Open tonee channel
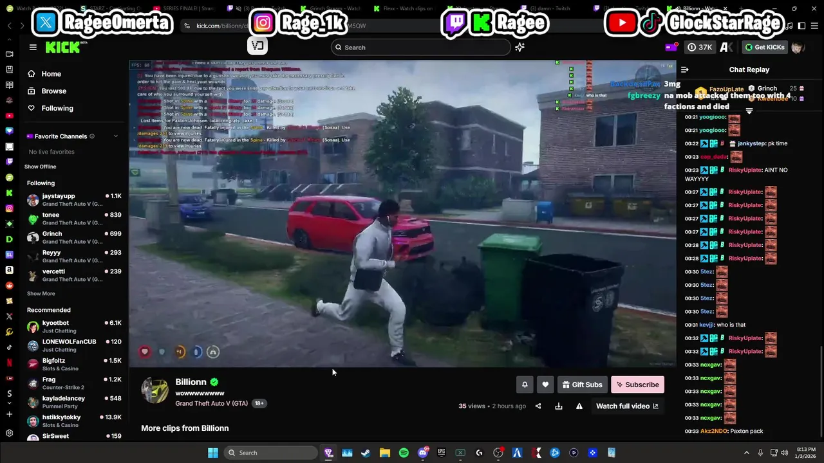The width and height of the screenshot is (824, 463). (x=74, y=219)
